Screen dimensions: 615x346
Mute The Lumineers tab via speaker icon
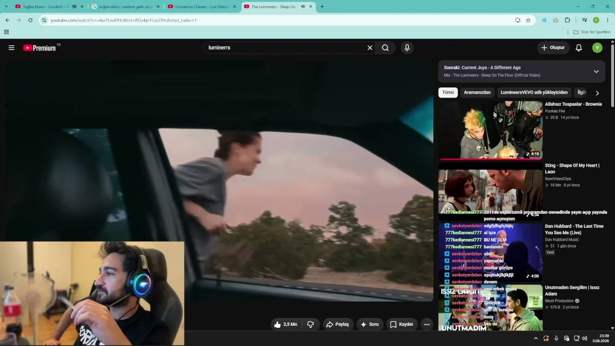pos(303,6)
